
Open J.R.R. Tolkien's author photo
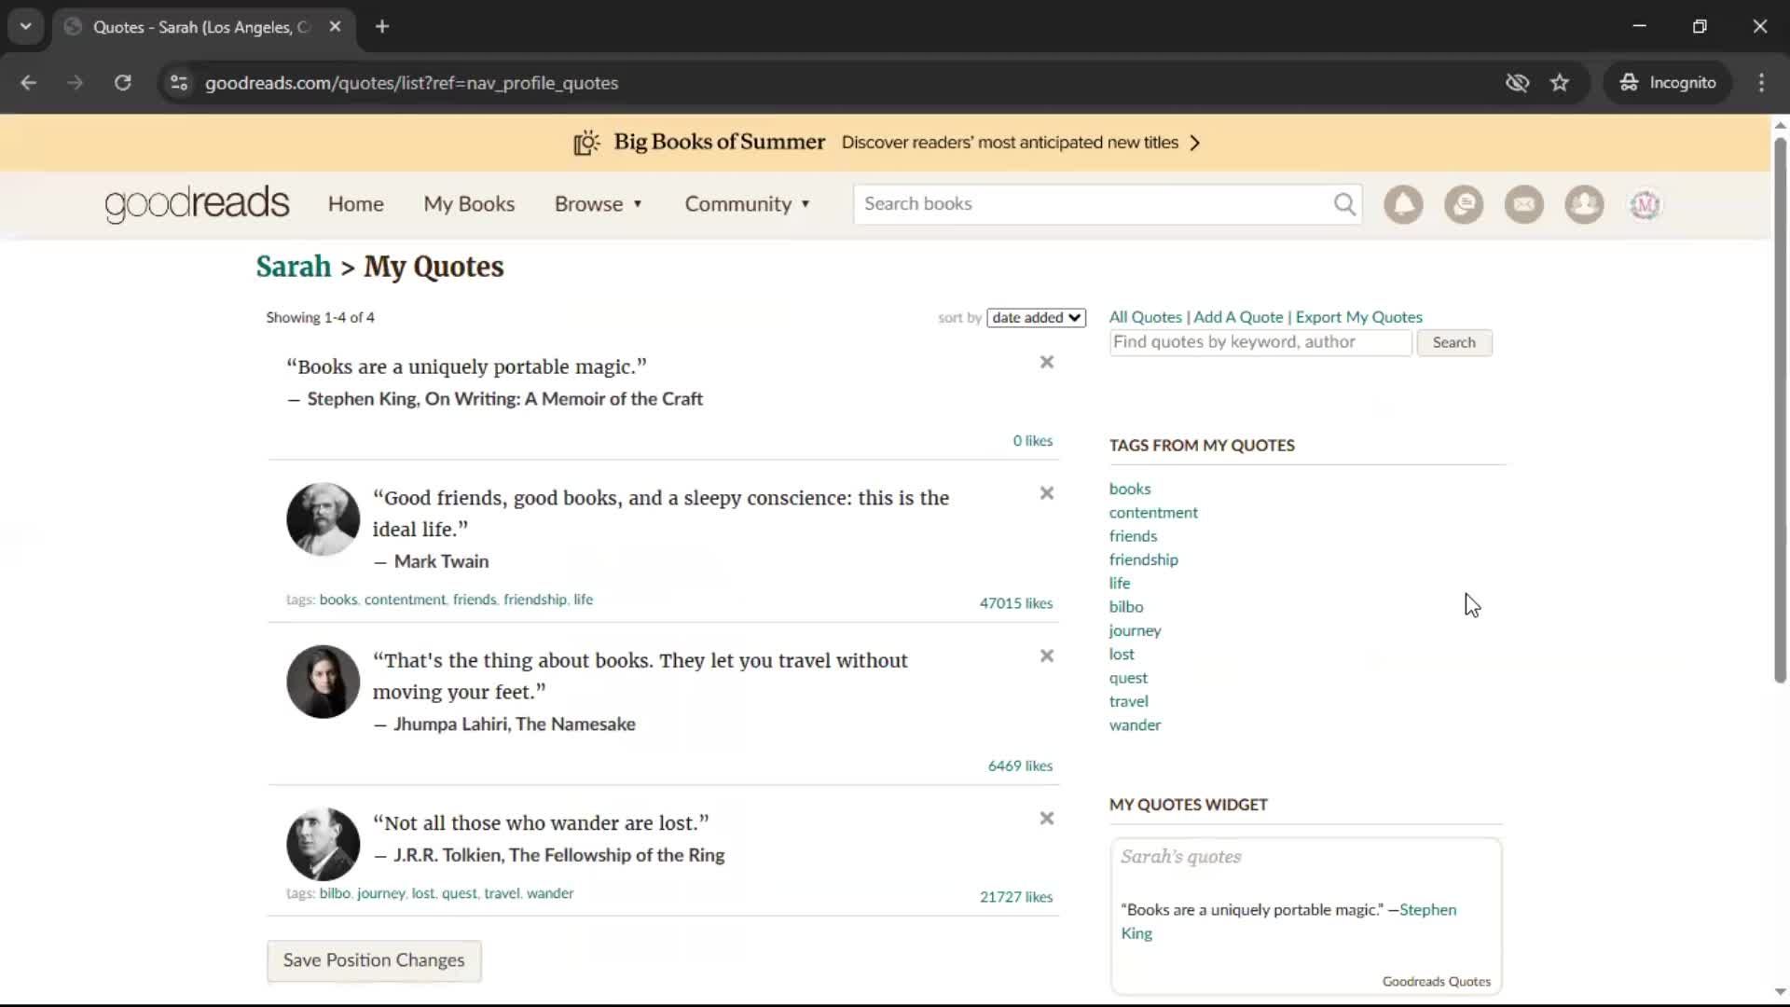(x=323, y=844)
